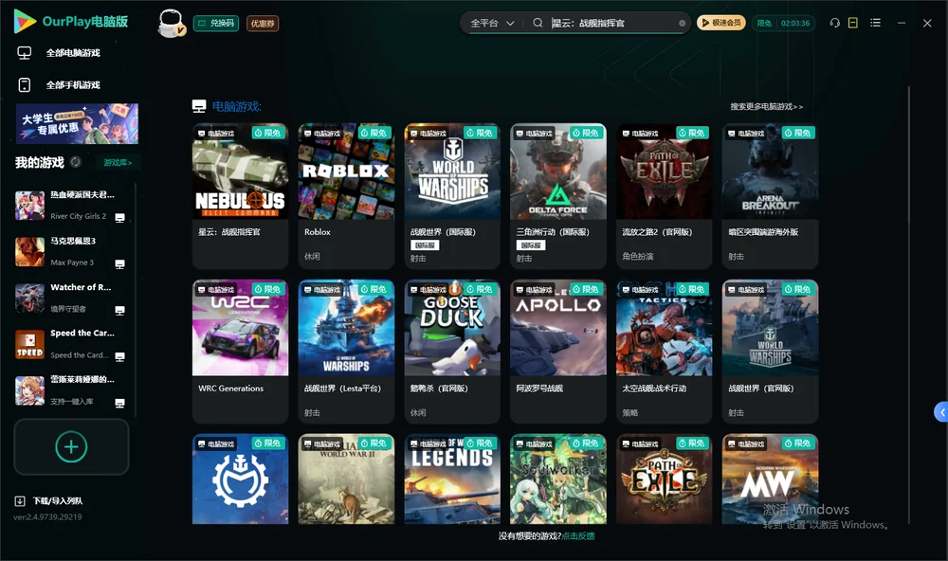Open 流放之路2 (官网版) card
The image size is (948, 561).
664,196
